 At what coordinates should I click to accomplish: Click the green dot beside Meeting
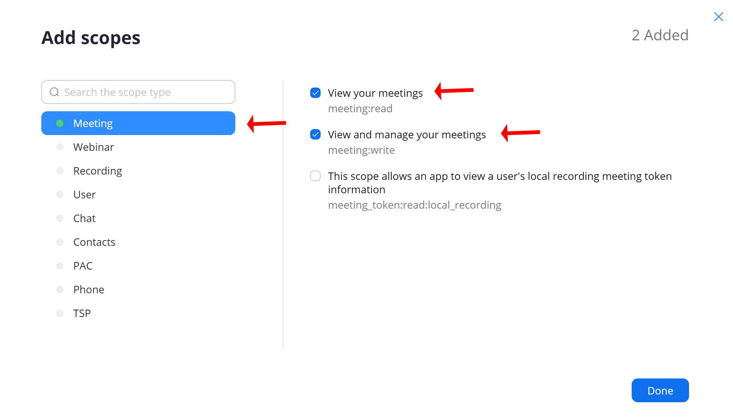click(x=60, y=123)
